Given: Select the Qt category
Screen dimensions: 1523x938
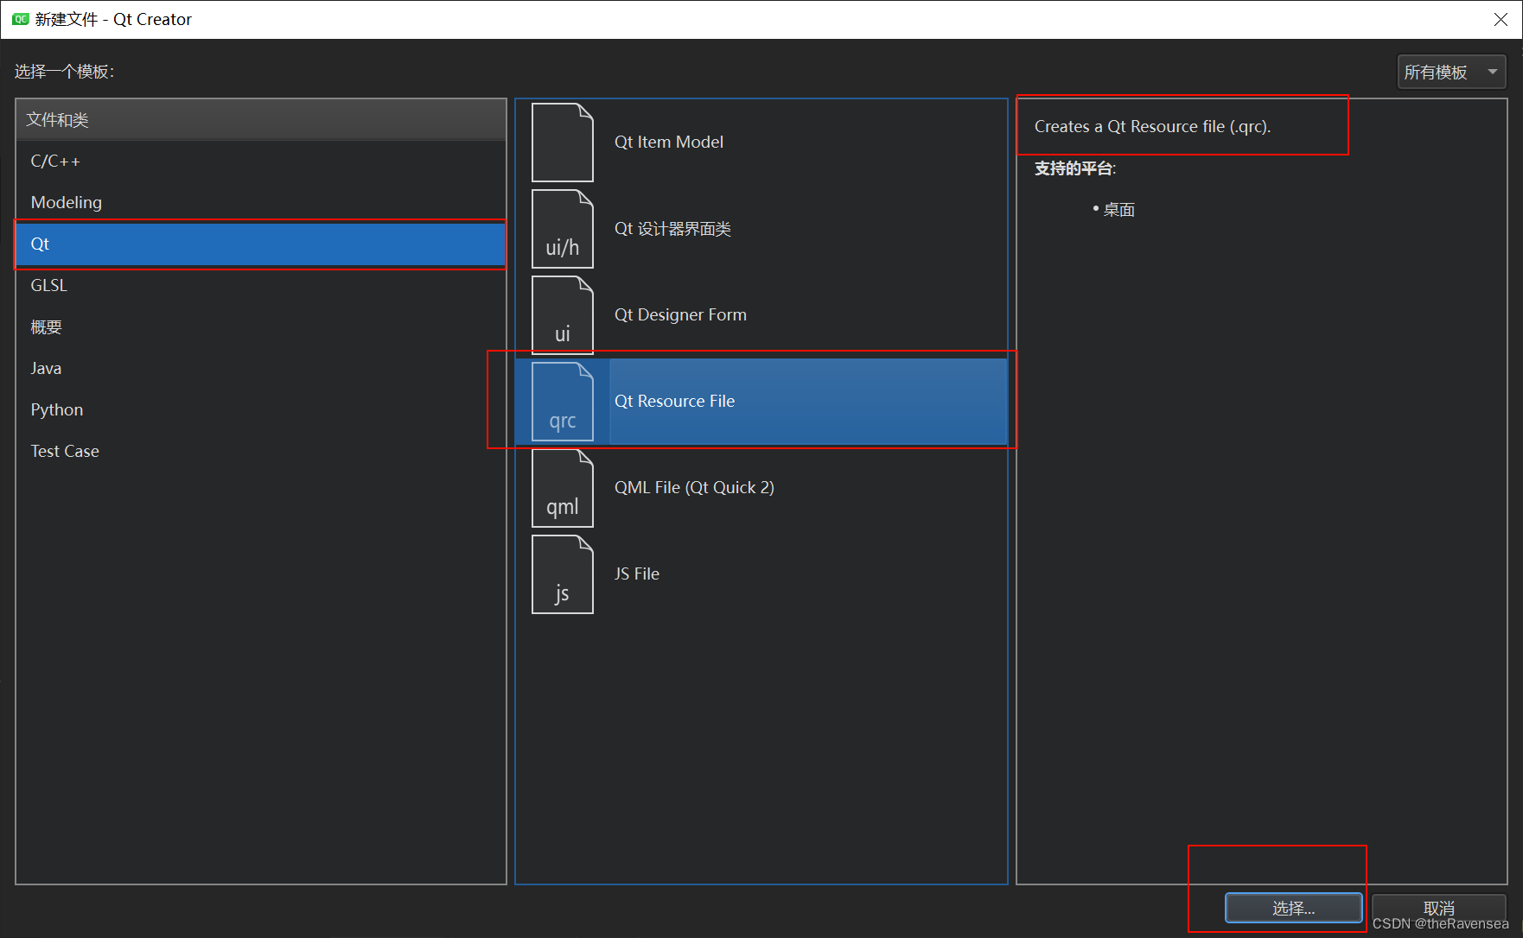Looking at the screenshot, I should tap(260, 244).
